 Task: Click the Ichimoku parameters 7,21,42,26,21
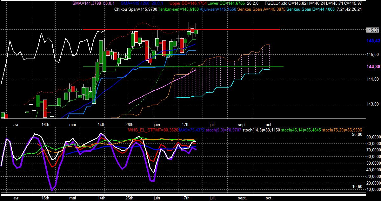pos(349,10)
